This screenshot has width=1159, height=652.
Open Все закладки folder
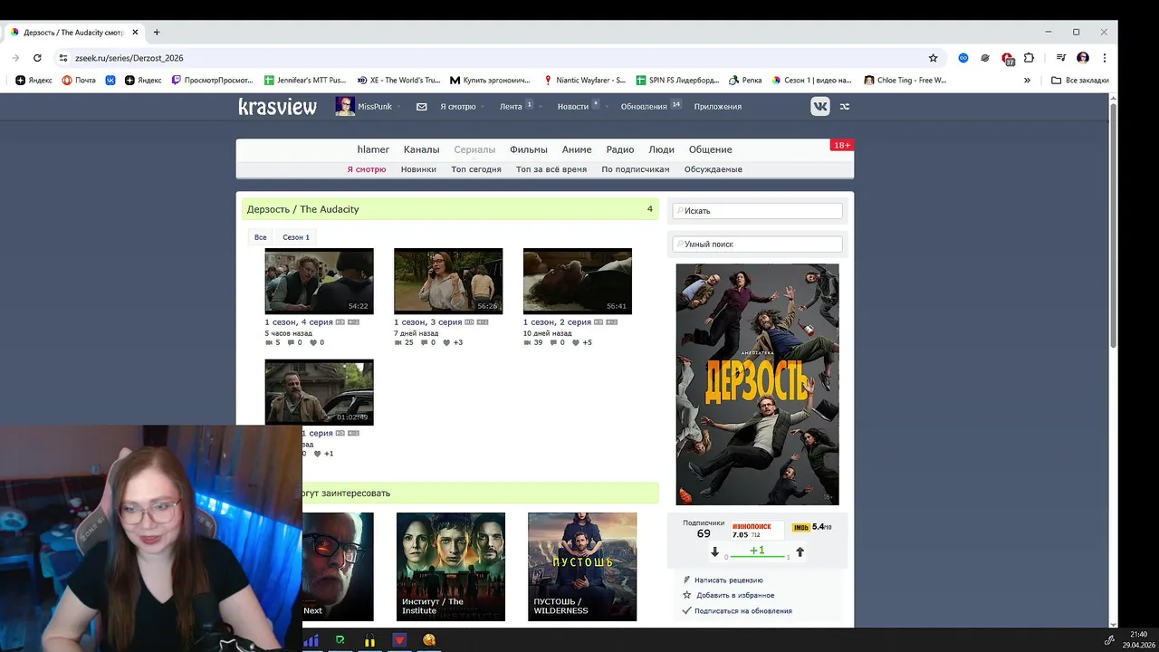tap(1080, 80)
